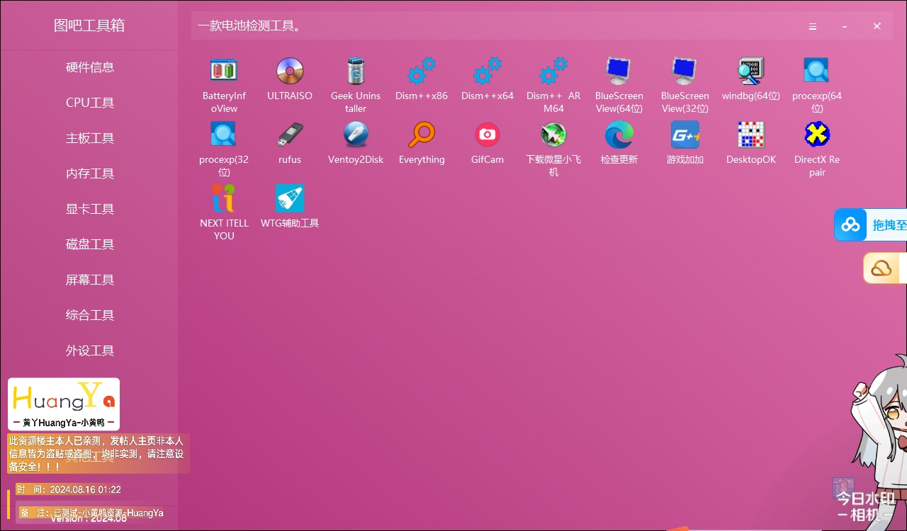Open the hamburger menu in title bar
The width and height of the screenshot is (907, 531).
pyautogui.click(x=813, y=26)
